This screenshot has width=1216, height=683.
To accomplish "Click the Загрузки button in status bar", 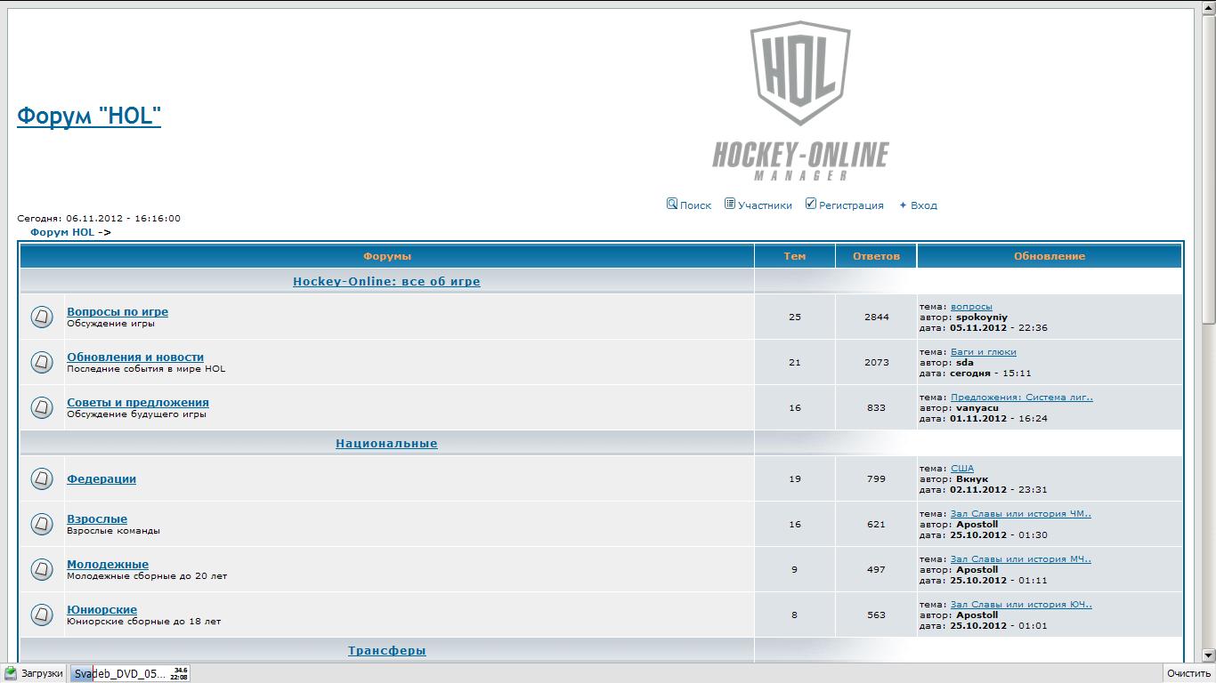I will [34, 673].
